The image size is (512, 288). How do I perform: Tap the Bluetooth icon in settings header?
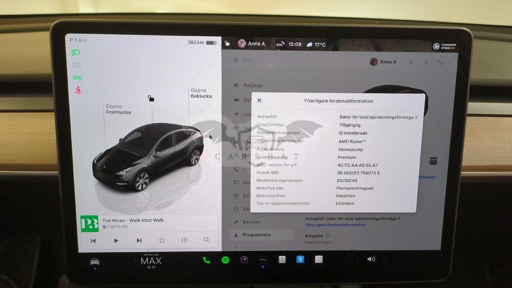coord(426,62)
